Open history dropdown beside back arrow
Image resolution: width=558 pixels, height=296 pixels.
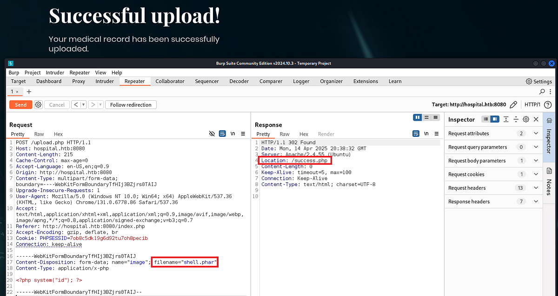coord(84,105)
